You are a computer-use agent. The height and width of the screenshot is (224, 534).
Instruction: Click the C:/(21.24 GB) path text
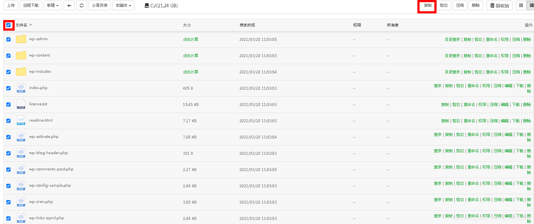(x=164, y=5)
